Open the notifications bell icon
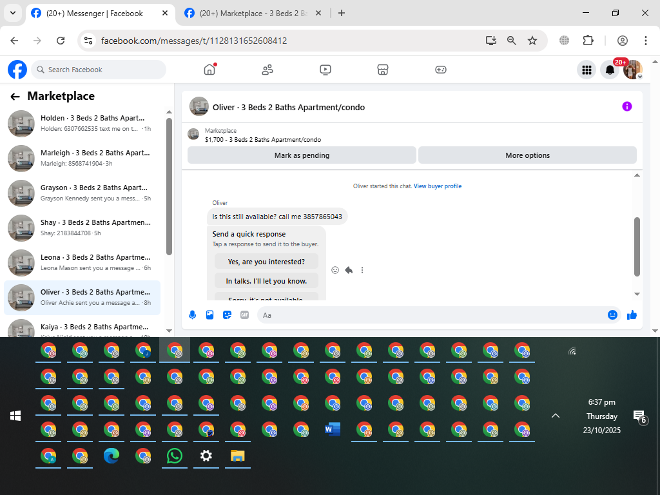 point(610,70)
